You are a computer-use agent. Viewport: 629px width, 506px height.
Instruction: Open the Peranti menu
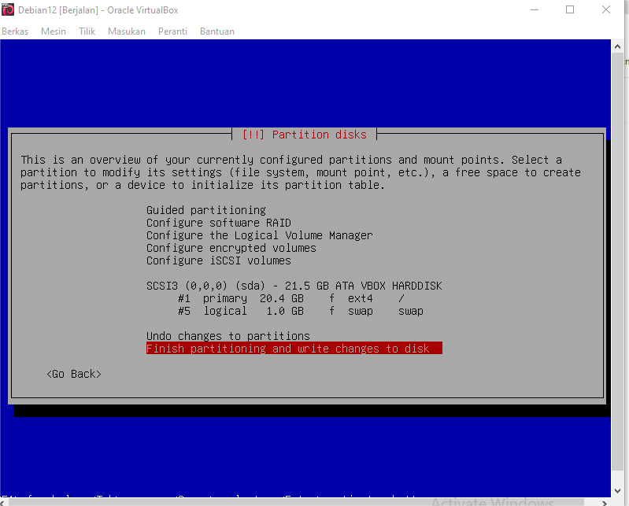[x=172, y=31]
